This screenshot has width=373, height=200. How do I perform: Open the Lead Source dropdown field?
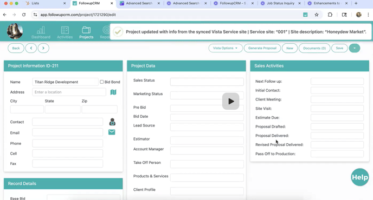207,127
